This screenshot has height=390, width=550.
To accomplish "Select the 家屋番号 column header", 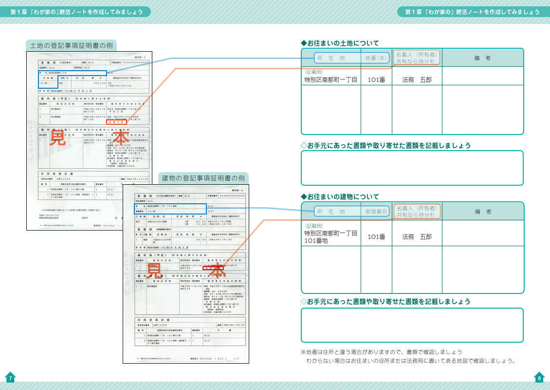I will [x=376, y=212].
